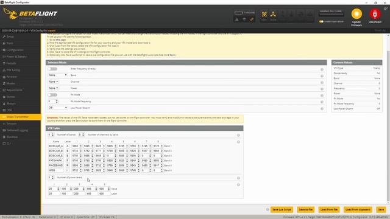Click the Save button
This screenshot has width=390, height=219.
pyautogui.click(x=381, y=209)
